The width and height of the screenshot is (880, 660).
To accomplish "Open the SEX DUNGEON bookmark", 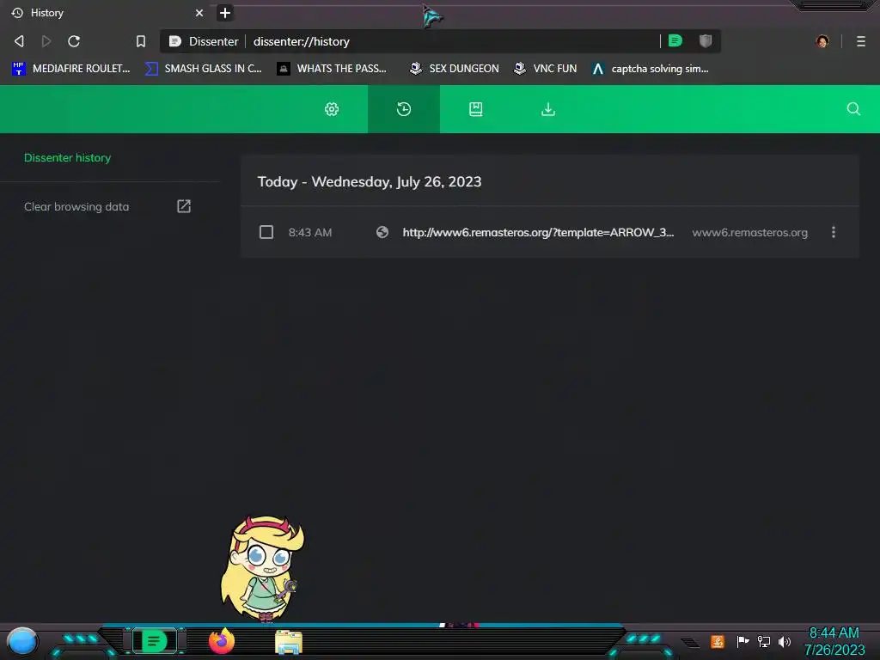I will (454, 69).
